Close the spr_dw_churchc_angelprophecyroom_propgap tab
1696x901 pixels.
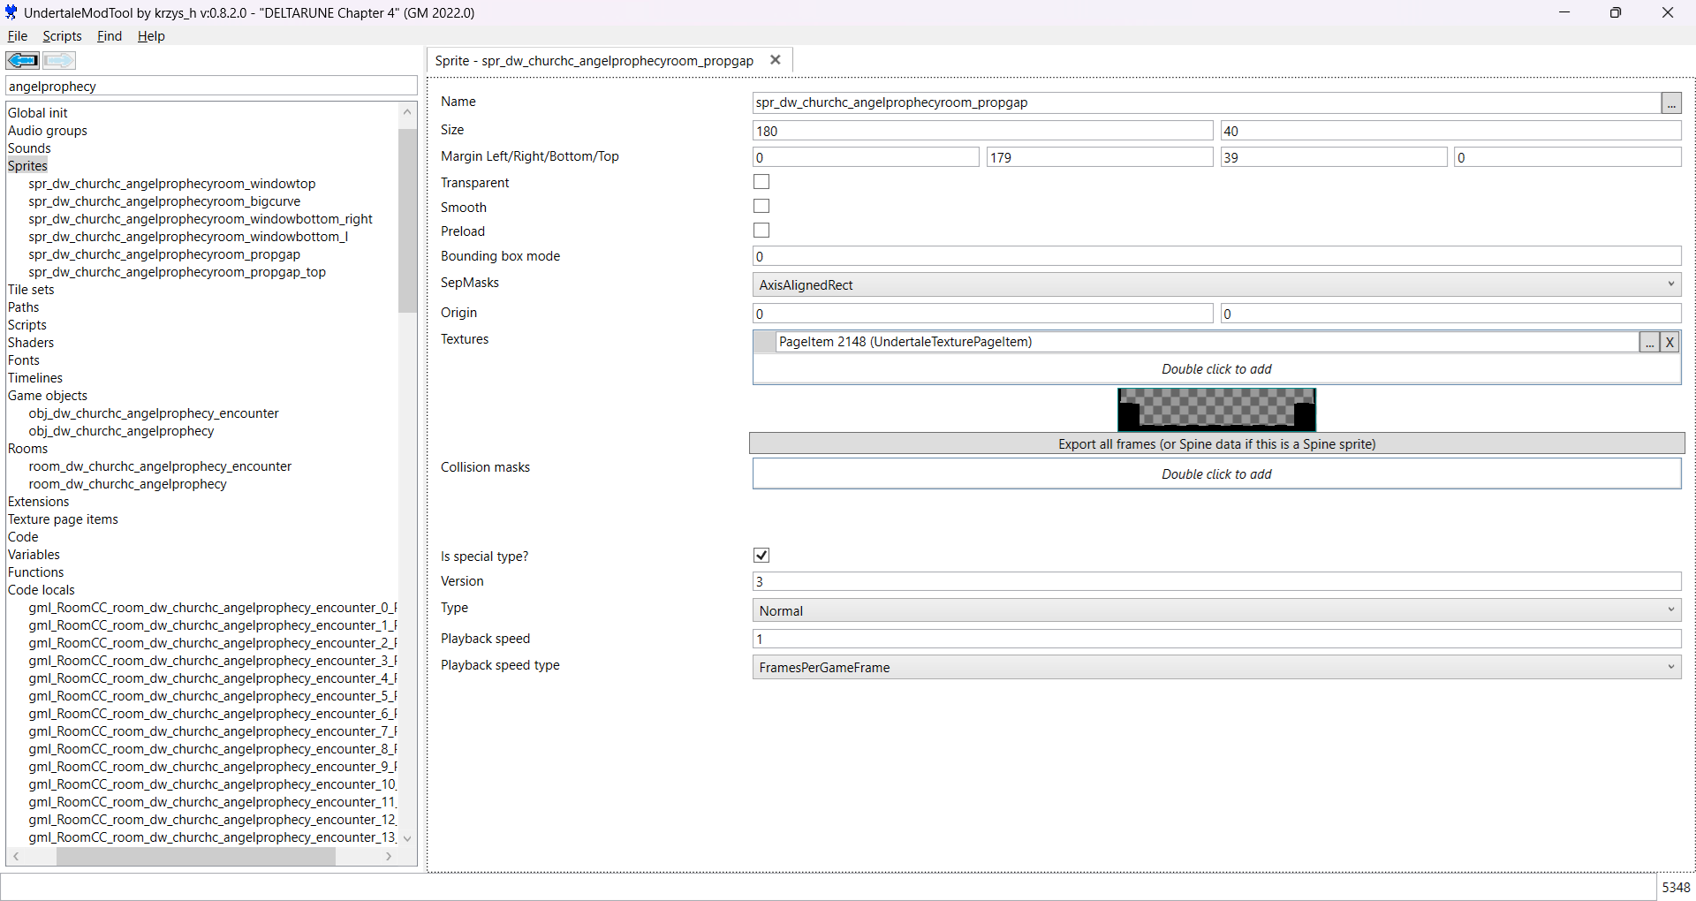(776, 60)
